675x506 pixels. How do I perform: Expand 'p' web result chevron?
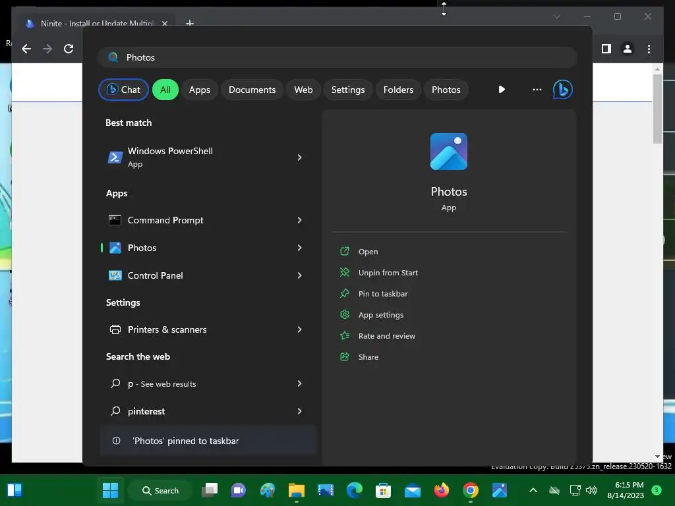pyautogui.click(x=300, y=384)
